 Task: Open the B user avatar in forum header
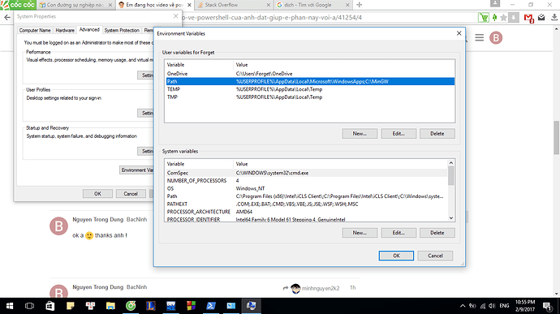pyautogui.click(x=496, y=37)
